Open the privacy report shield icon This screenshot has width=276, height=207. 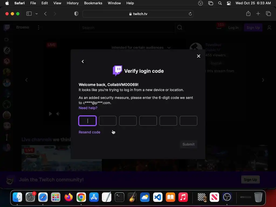pos(76,14)
